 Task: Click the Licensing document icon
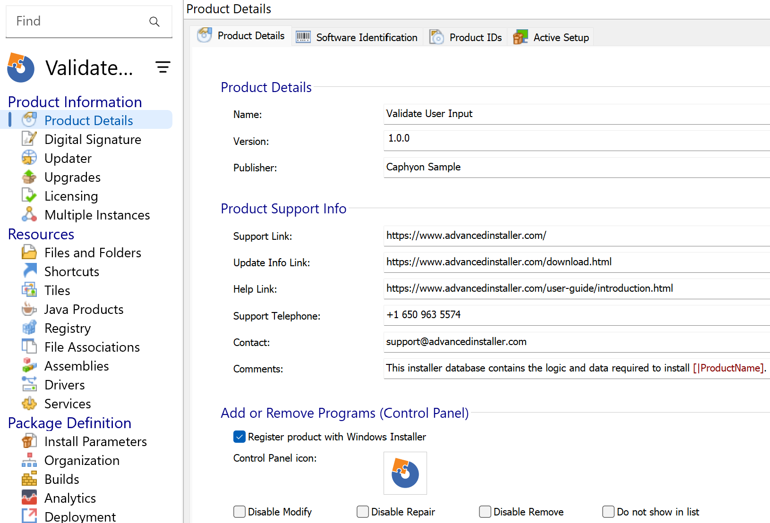pos(29,195)
